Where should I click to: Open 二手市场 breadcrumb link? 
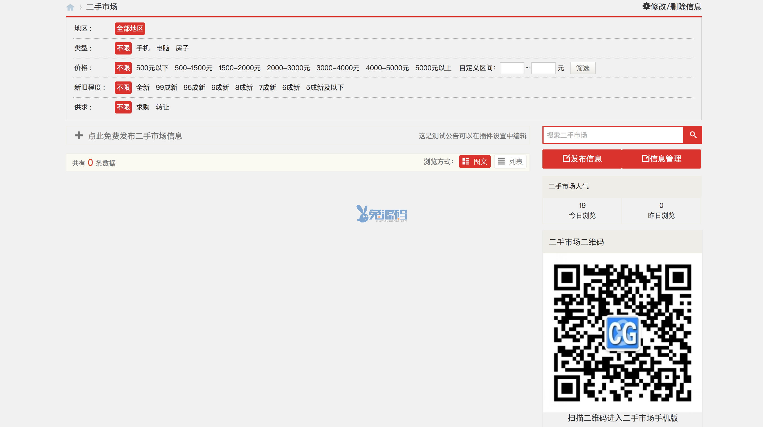[102, 7]
